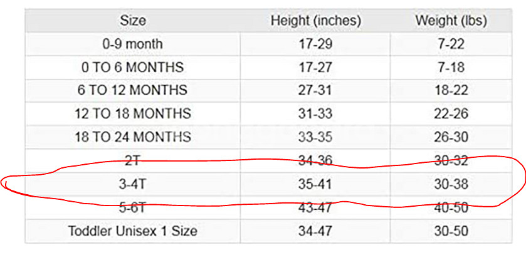Click the 18 TO 24 MONTHS size cell

(x=132, y=137)
